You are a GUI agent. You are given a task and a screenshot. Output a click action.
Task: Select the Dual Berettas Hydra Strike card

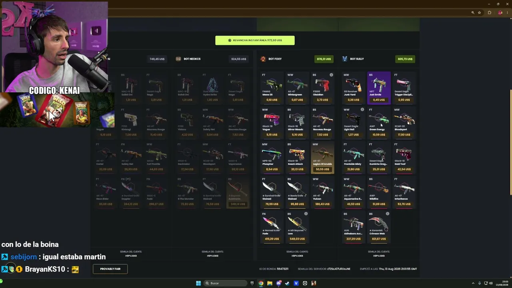click(x=212, y=88)
